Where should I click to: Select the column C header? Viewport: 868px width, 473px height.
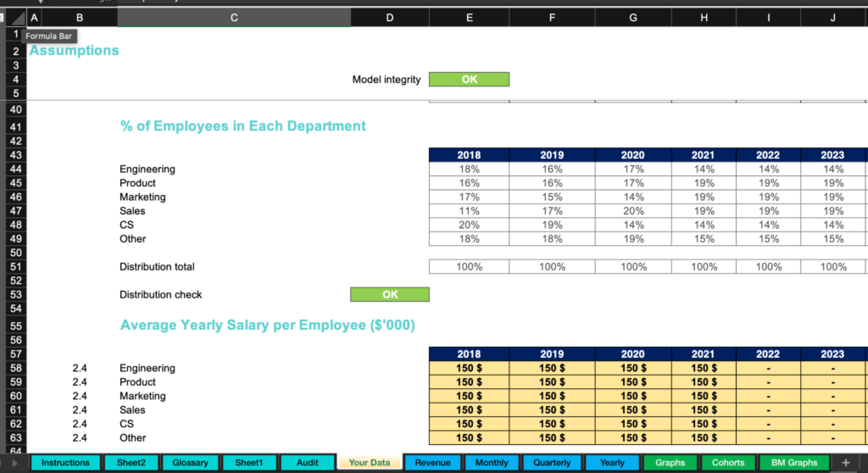[x=233, y=18]
